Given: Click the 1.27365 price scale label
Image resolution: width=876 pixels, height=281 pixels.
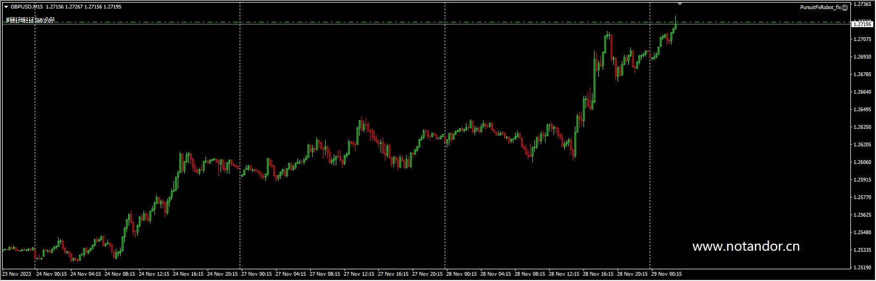Looking at the screenshot, I should coord(863,4).
